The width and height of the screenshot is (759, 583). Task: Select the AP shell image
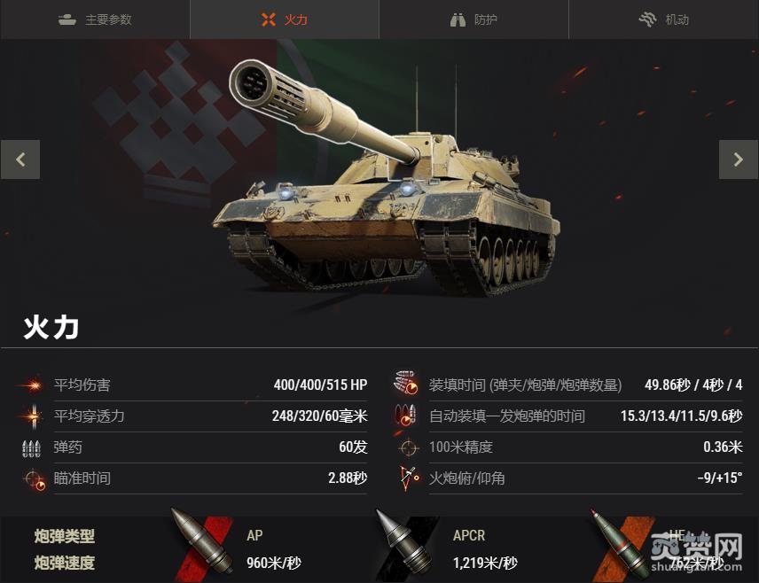point(202,543)
